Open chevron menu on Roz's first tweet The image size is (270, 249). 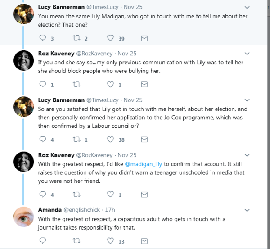tap(247, 54)
